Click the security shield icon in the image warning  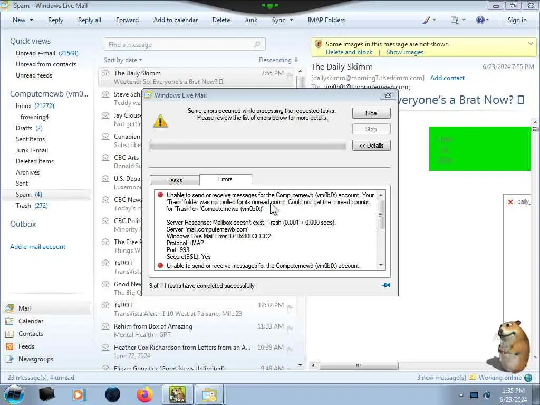[319, 44]
